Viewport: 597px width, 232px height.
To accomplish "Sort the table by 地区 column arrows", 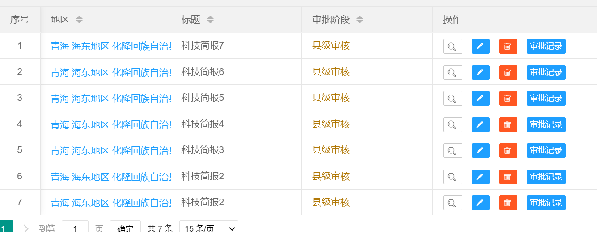I will [79, 20].
